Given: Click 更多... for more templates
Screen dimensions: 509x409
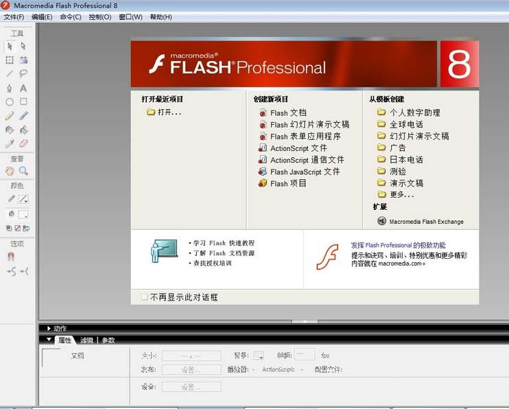Looking at the screenshot, I should point(395,194).
